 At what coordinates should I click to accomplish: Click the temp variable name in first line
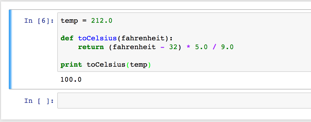coord(69,21)
